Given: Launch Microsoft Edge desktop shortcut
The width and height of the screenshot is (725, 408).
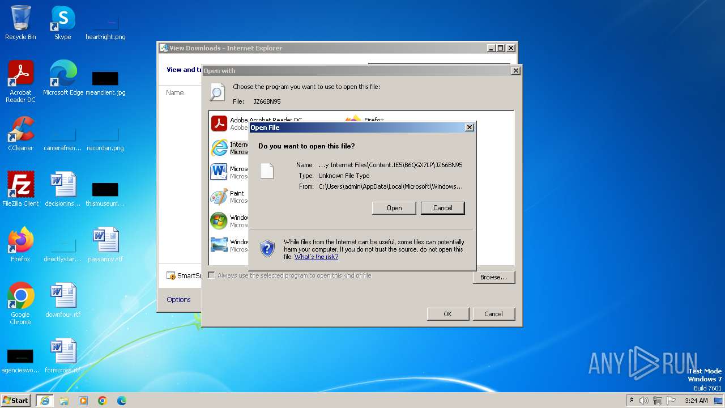Looking at the screenshot, I should coord(63,78).
